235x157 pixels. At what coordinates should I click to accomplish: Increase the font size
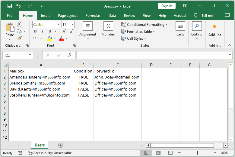click(64, 31)
